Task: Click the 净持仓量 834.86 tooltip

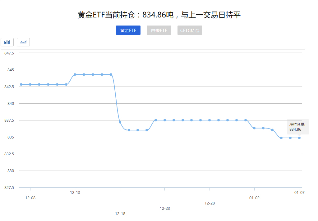Action: tap(298, 127)
